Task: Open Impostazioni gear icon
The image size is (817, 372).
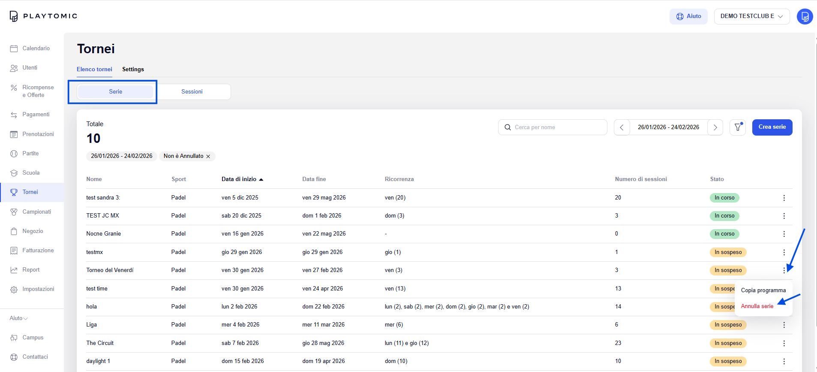Action: coord(14,290)
